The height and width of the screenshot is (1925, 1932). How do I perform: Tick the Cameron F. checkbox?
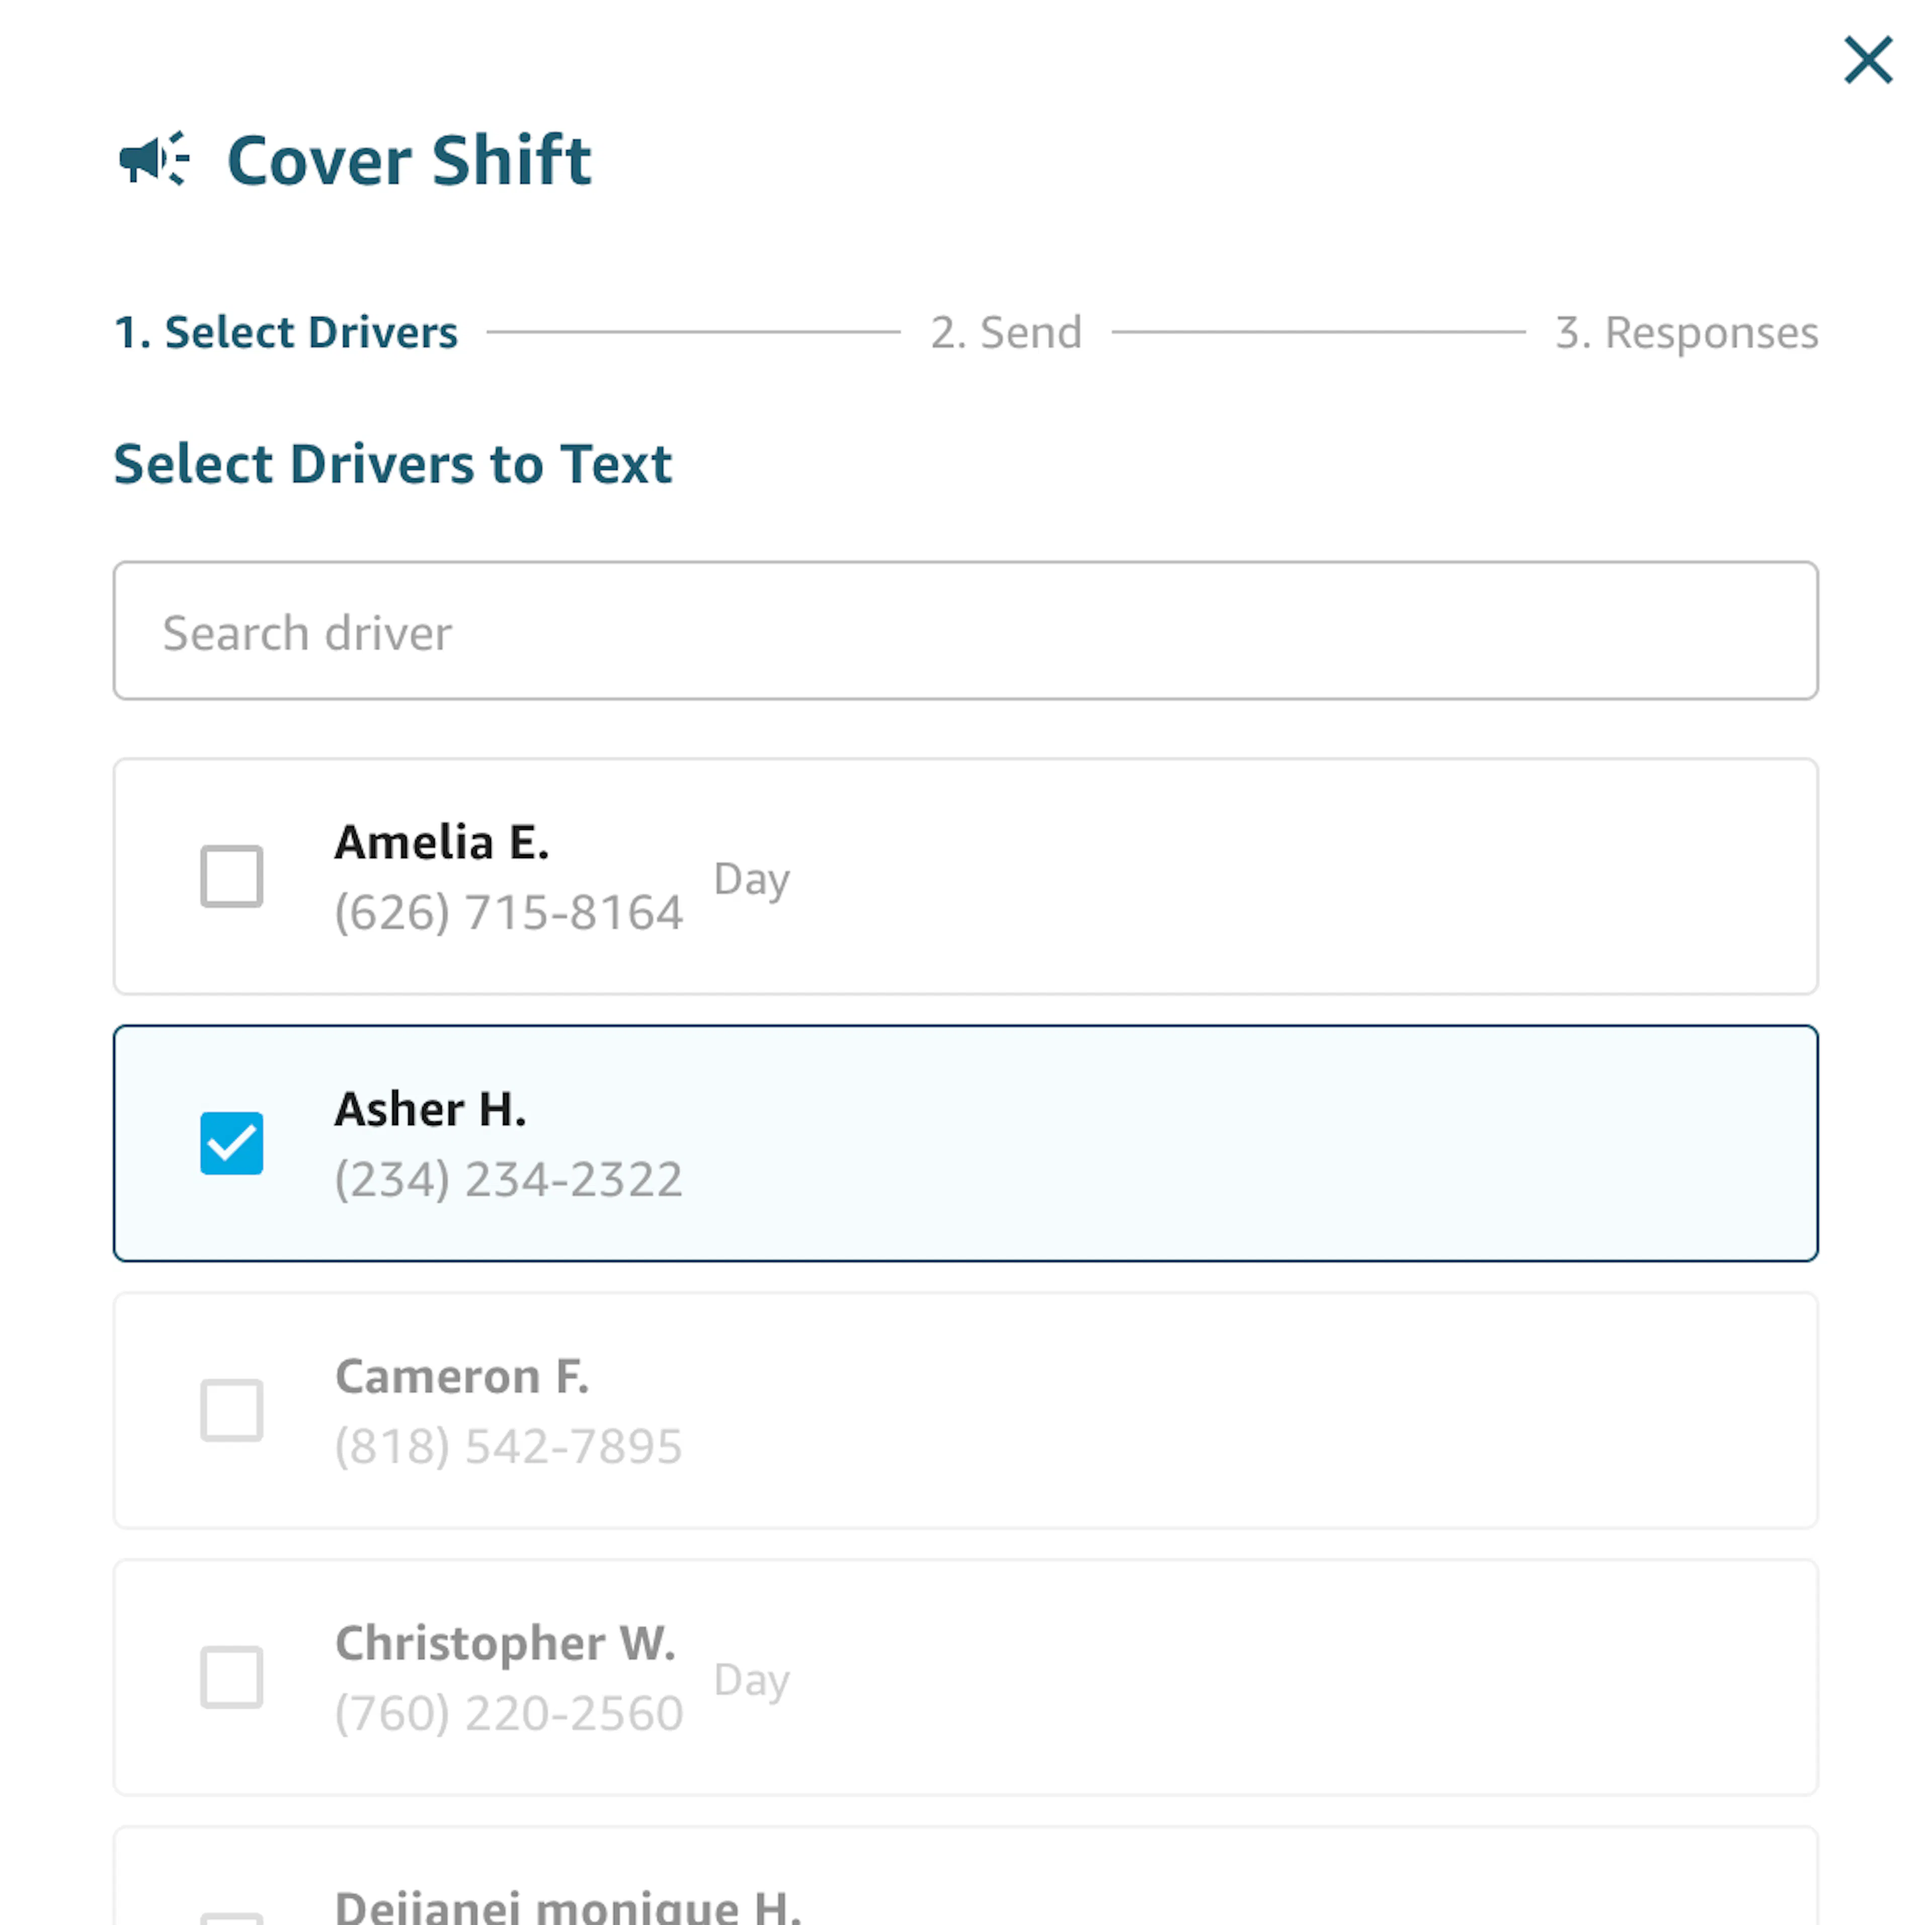[x=231, y=1410]
